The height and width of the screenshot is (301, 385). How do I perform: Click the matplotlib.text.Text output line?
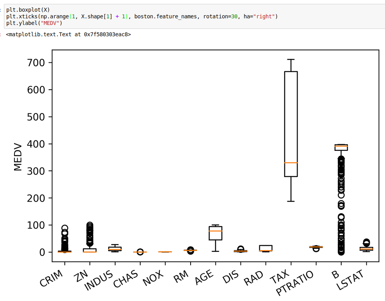pyautogui.click(x=68, y=34)
